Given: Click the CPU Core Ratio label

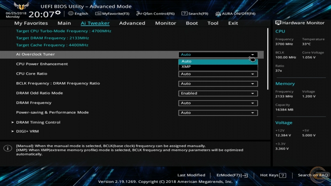Looking at the screenshot, I should click(32, 74).
